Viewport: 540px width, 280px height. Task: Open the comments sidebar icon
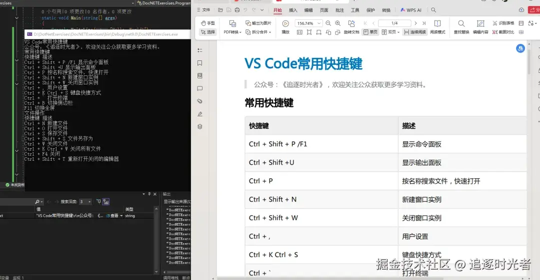click(199, 88)
